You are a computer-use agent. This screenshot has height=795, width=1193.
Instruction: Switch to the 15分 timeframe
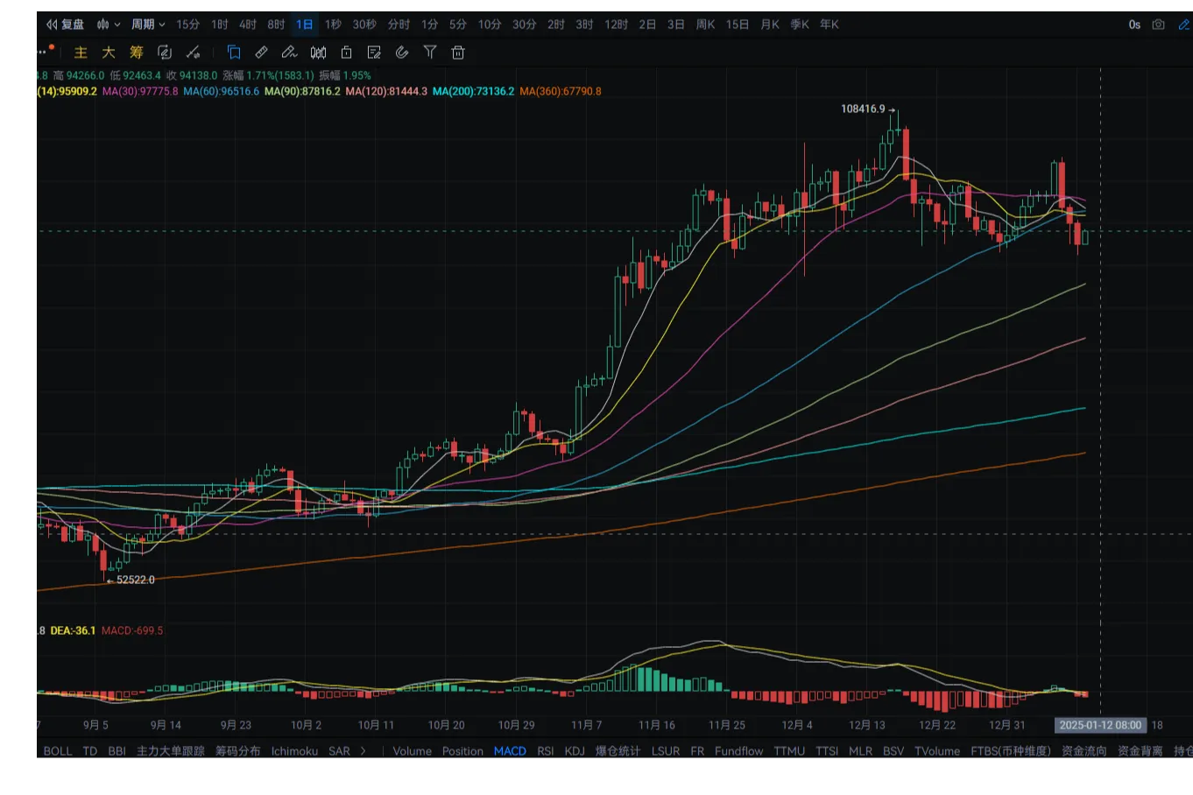pos(188,25)
